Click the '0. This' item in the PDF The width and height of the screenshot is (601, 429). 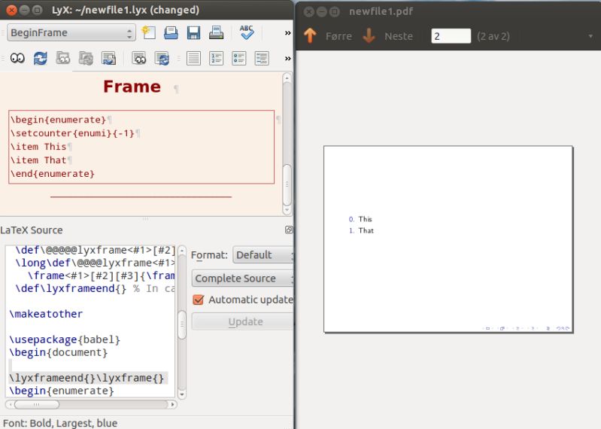pos(360,219)
